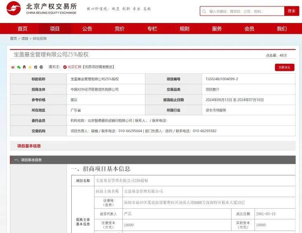This screenshot has width=302, height=233.
Task: Click the Beijing Equity Exchange logo
Action: click(41, 9)
